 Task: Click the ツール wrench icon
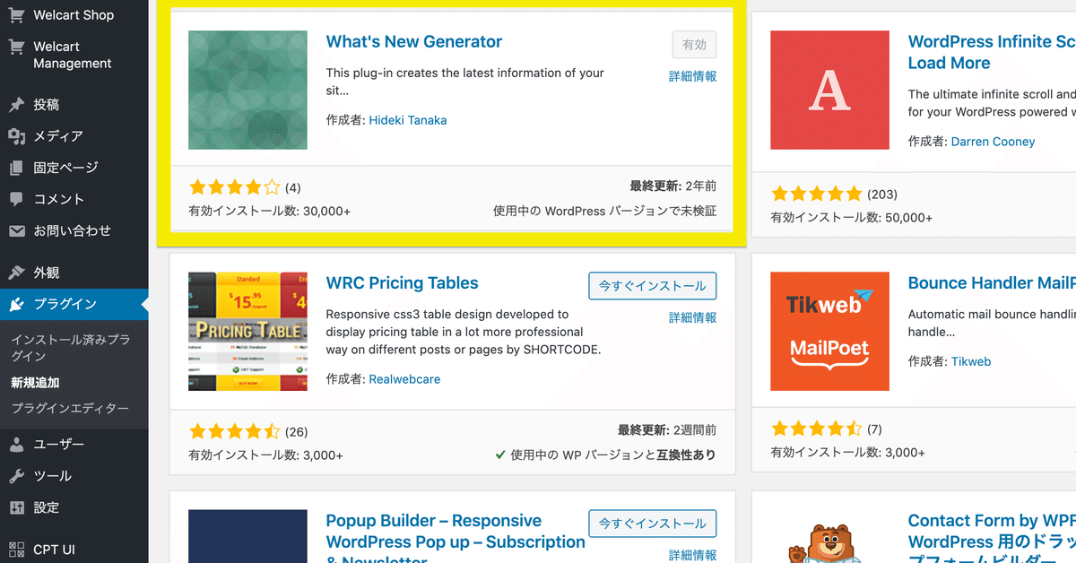(16, 476)
